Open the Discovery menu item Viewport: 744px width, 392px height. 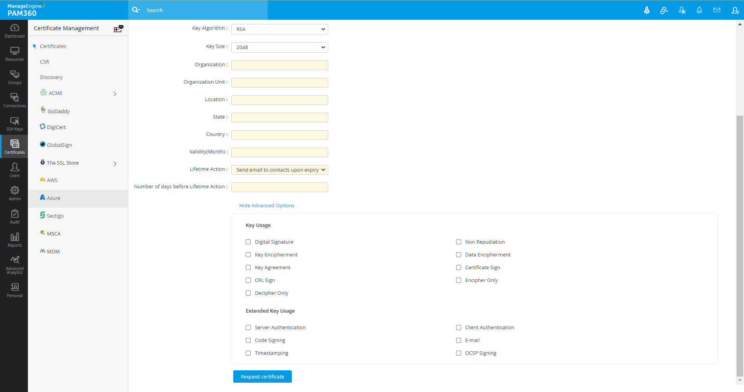click(51, 77)
